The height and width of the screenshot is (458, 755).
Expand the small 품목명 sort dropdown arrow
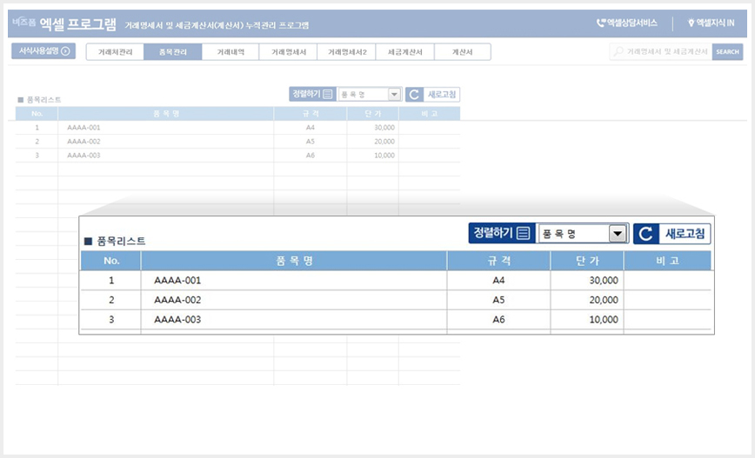click(x=394, y=94)
